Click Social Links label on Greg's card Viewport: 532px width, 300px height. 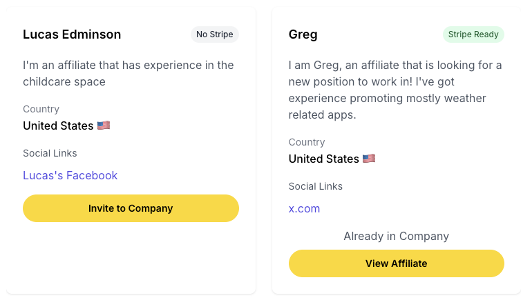click(316, 186)
